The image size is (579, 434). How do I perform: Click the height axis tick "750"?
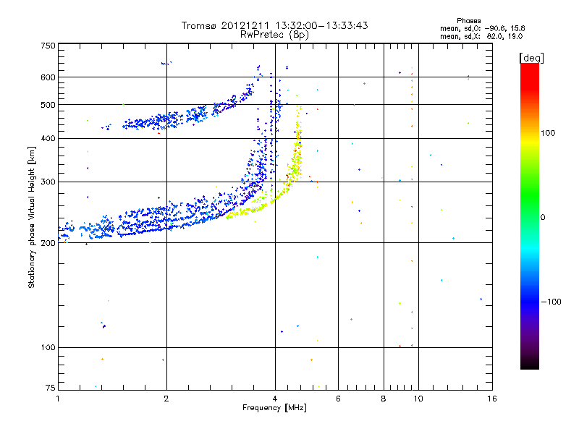click(x=48, y=46)
